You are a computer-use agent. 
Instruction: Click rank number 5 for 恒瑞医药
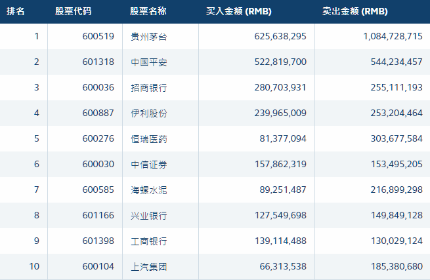point(37,138)
